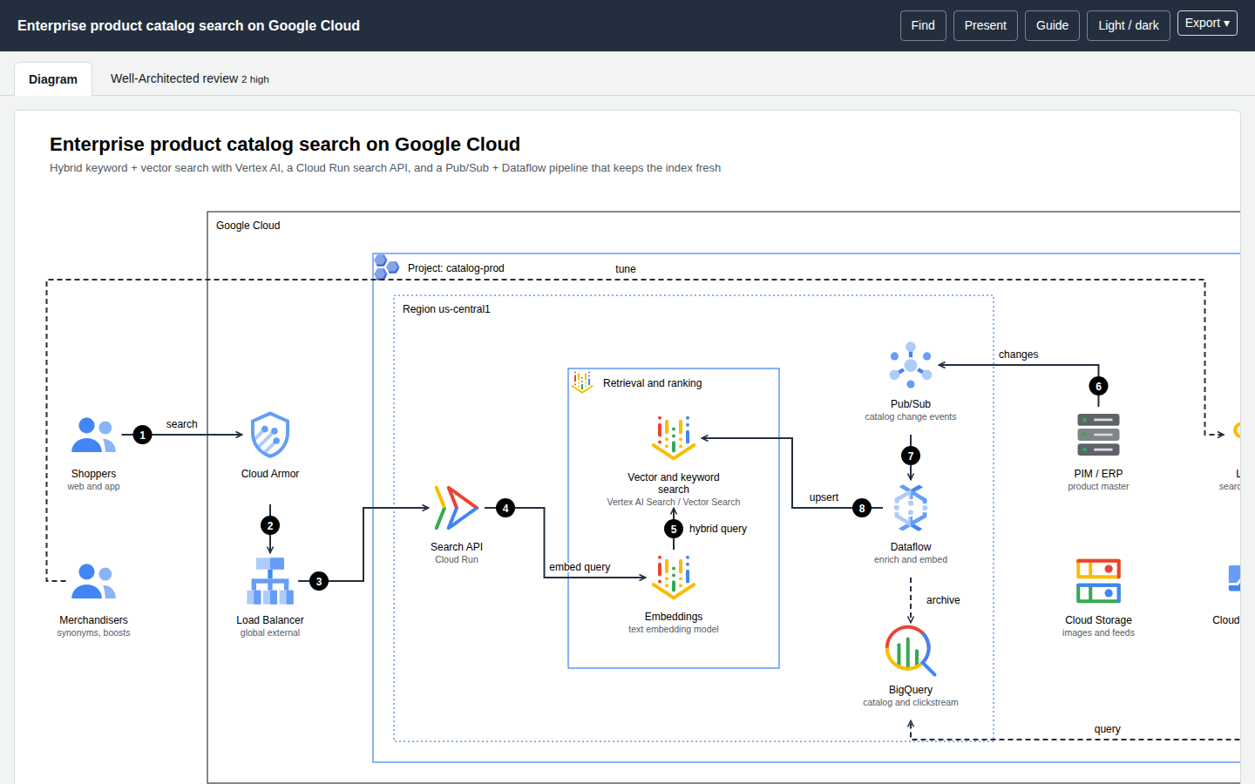Select the "catalog change events" caption
This screenshot has width=1255, height=784.
(911, 417)
